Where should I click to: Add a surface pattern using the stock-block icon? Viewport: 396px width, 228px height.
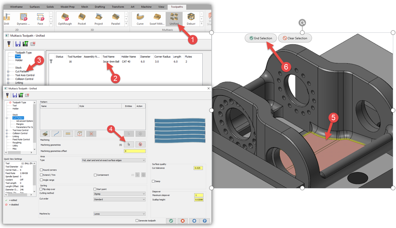point(45,134)
